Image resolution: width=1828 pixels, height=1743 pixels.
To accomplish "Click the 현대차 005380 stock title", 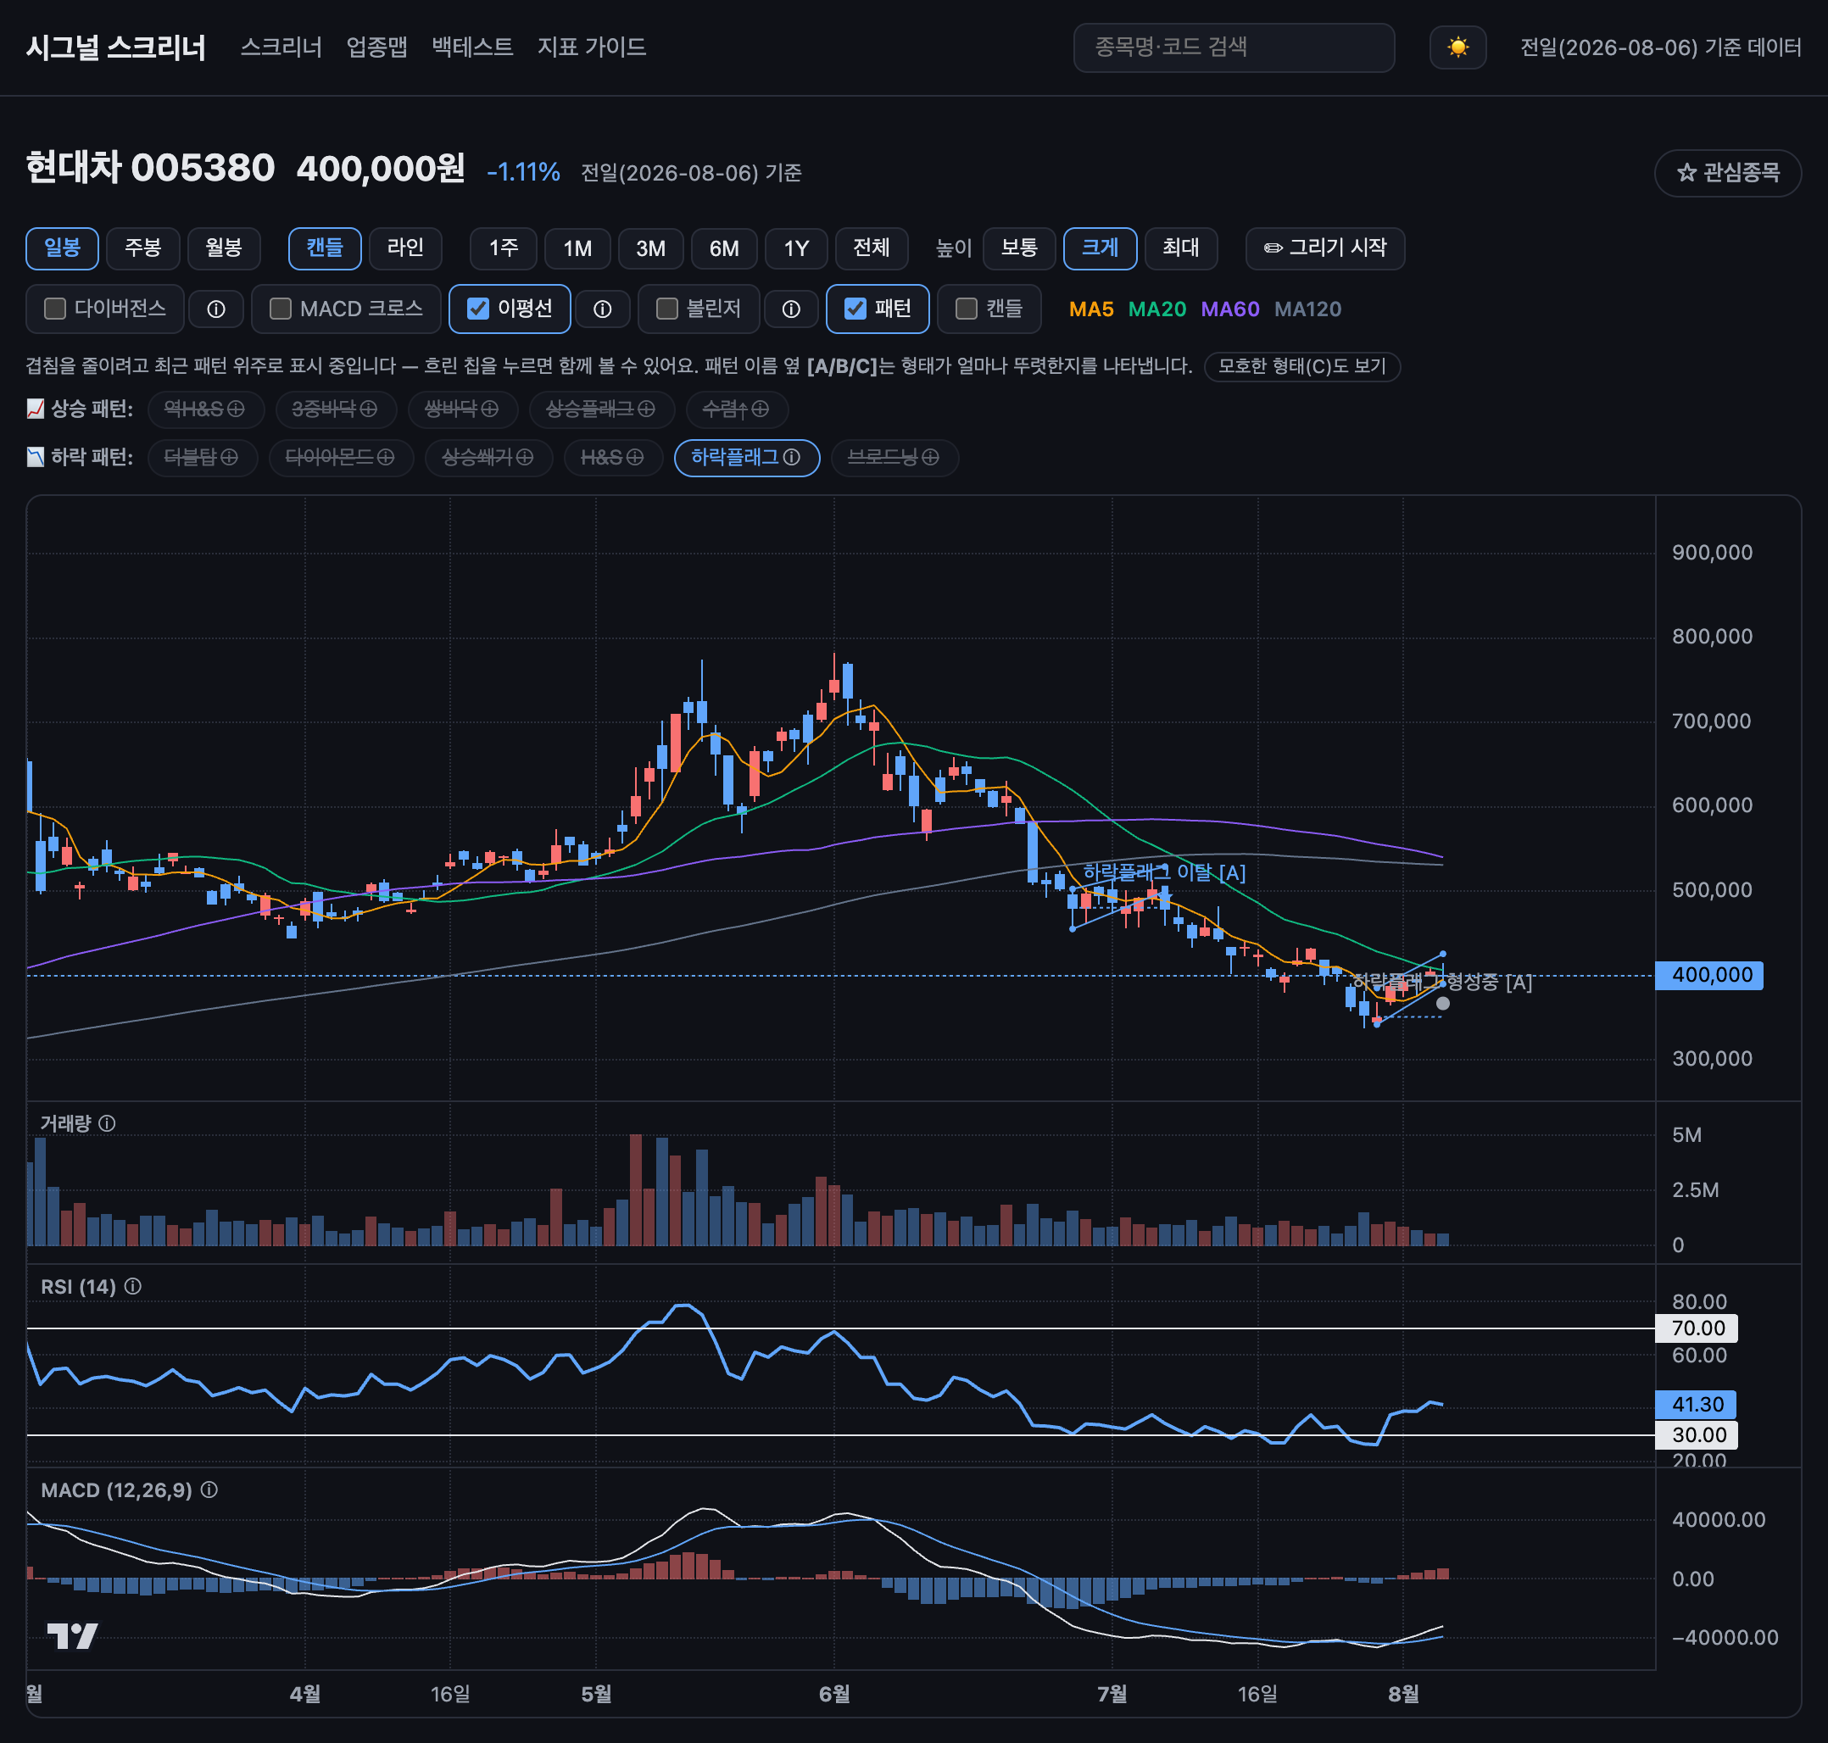I will click(149, 168).
